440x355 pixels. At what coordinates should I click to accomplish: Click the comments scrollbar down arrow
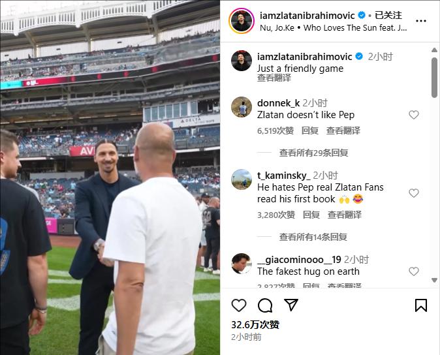(434, 280)
